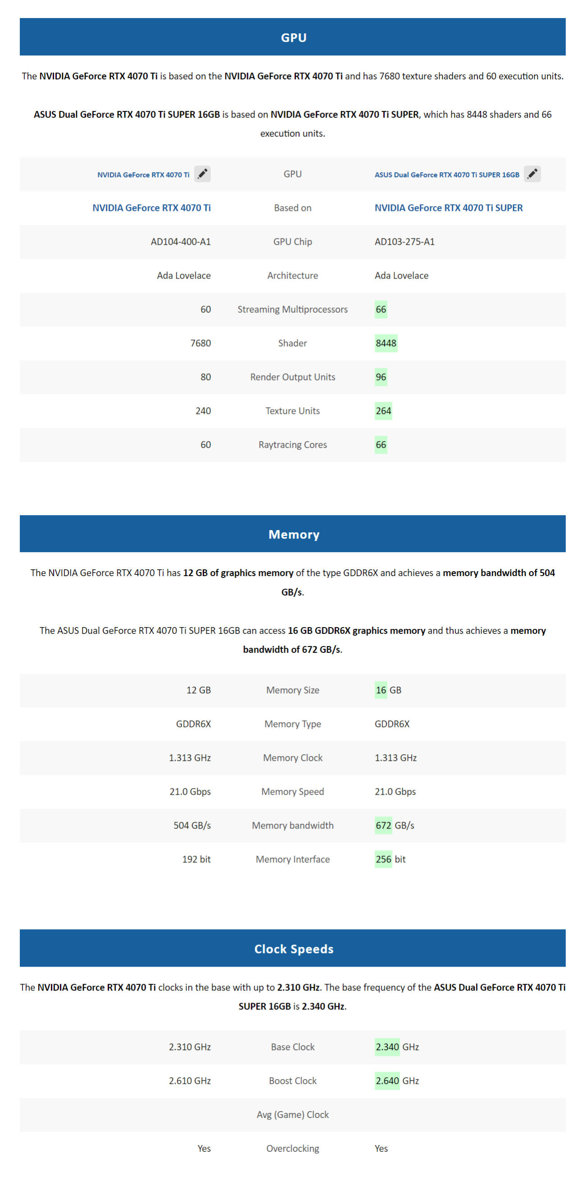Click the Avg (Game) Clock row label

293,1115
